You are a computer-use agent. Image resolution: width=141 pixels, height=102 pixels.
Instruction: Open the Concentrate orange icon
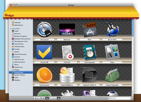coord(45,75)
